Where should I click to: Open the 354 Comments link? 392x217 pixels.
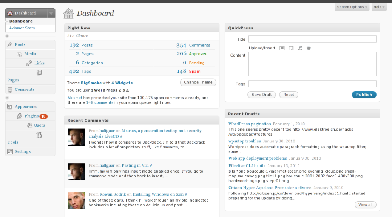pos(181,45)
